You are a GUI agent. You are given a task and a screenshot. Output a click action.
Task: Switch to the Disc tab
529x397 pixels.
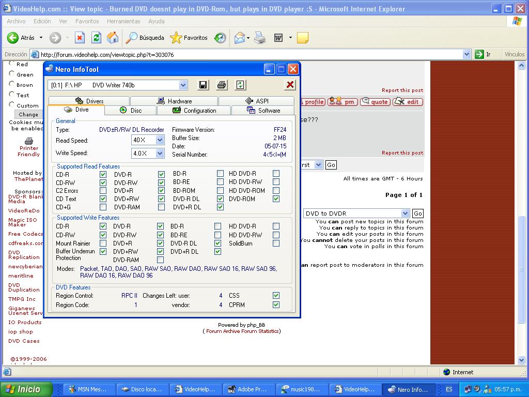click(131, 111)
